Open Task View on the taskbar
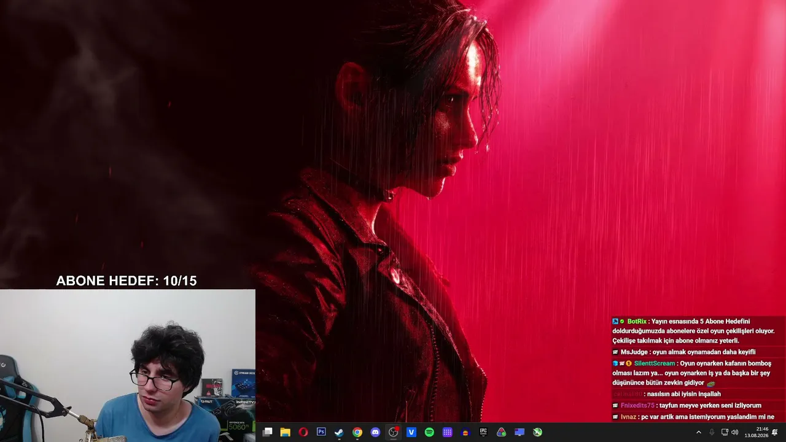This screenshot has height=442, width=786. pos(267,432)
